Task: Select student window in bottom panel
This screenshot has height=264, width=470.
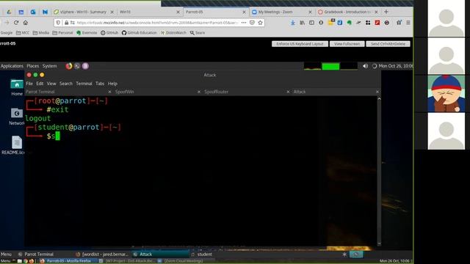Action: [201, 254]
